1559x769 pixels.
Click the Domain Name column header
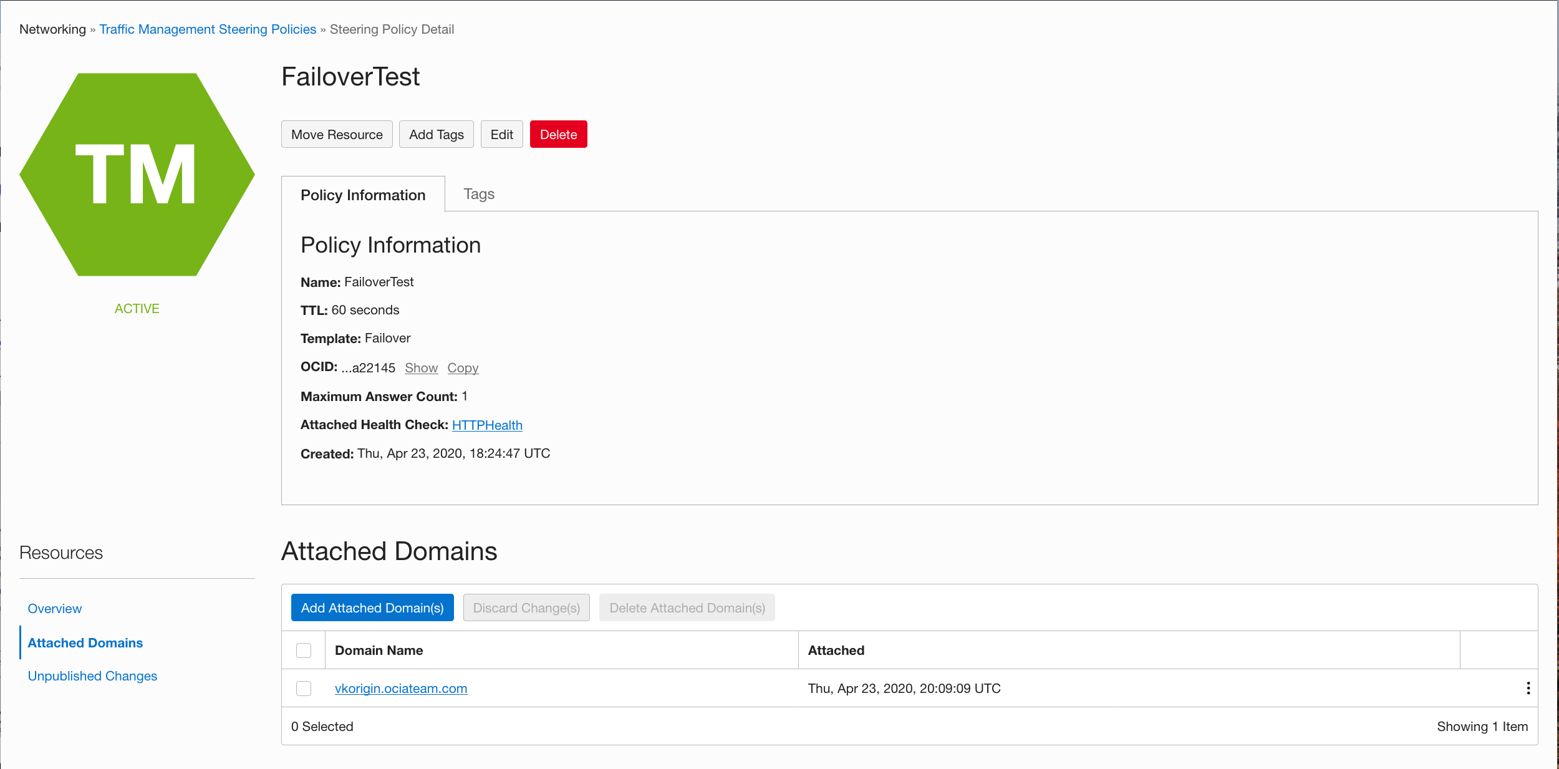click(x=379, y=651)
